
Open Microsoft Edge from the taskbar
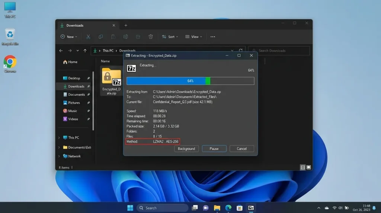point(228,208)
